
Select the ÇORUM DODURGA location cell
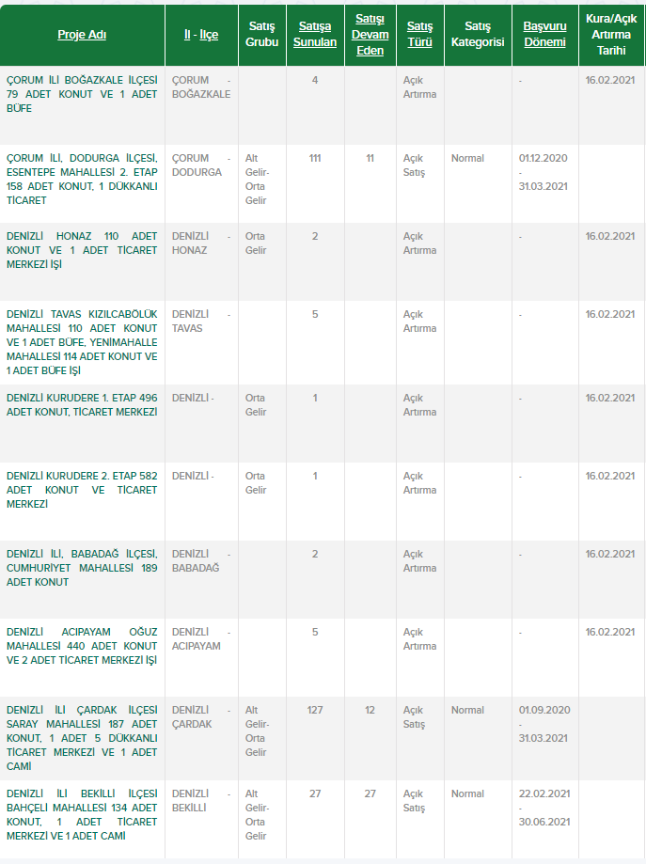pos(197,165)
